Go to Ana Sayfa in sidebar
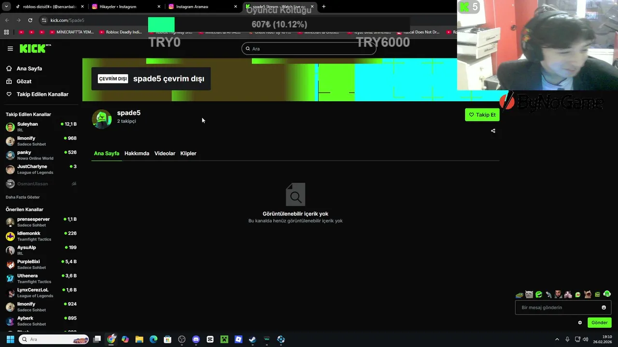Screen dimensions: 618x347 (x=29, y=68)
